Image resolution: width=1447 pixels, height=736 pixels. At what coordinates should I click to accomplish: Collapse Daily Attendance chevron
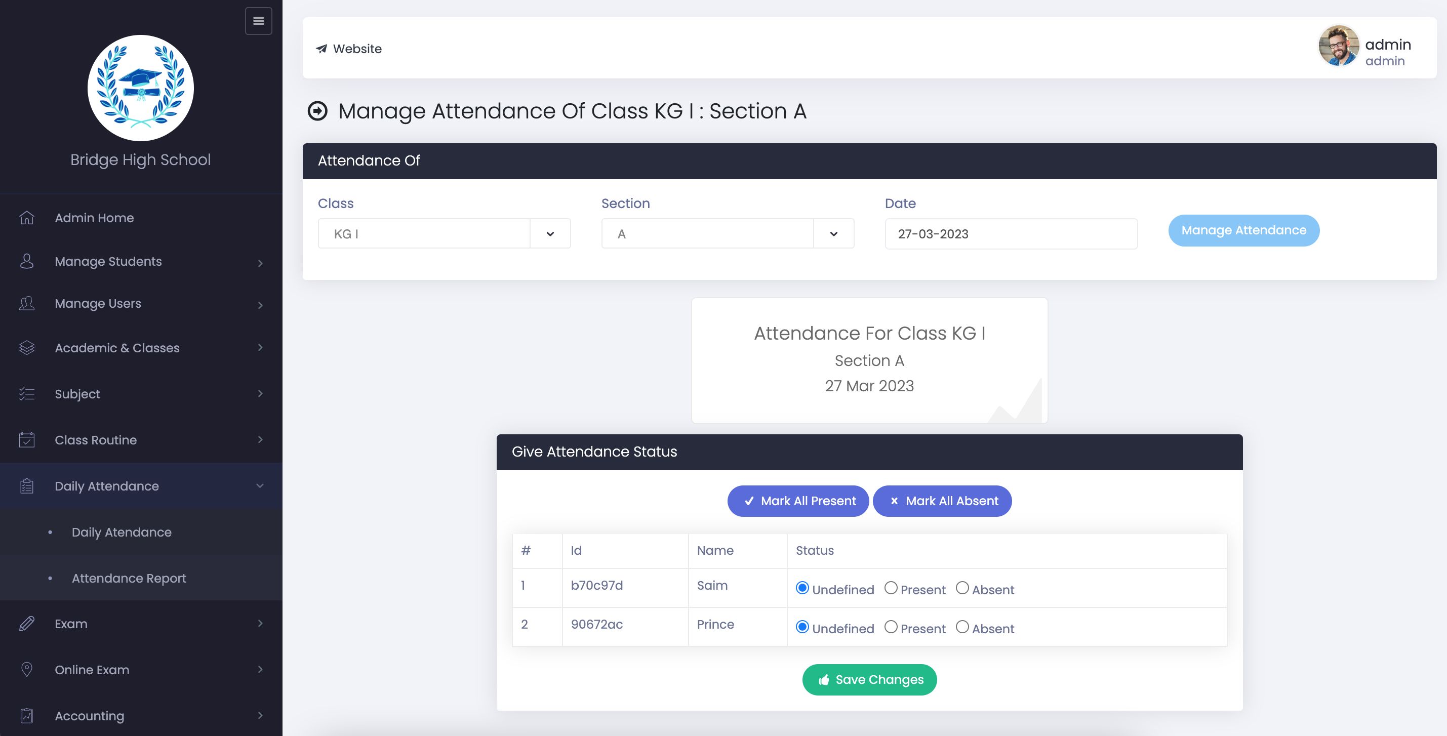click(260, 485)
